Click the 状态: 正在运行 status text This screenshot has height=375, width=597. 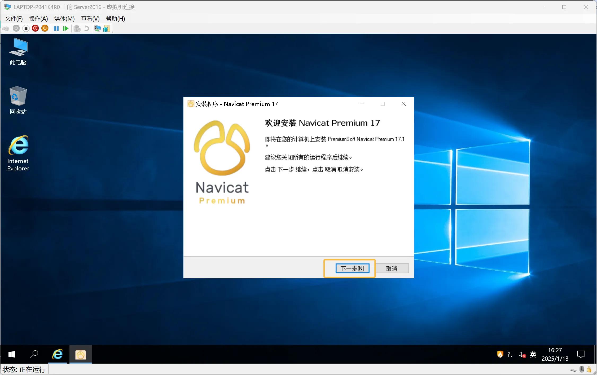[24, 369]
